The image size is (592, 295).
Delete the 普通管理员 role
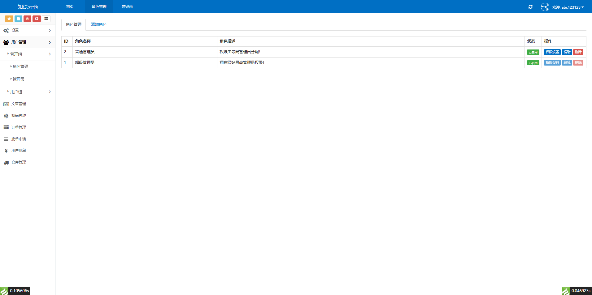[578, 52]
